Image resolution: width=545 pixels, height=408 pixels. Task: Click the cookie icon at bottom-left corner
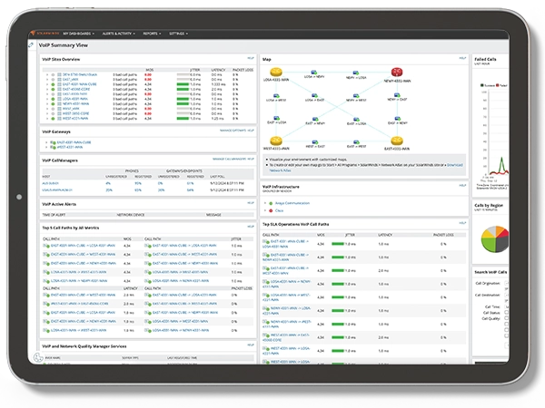click(x=38, y=357)
